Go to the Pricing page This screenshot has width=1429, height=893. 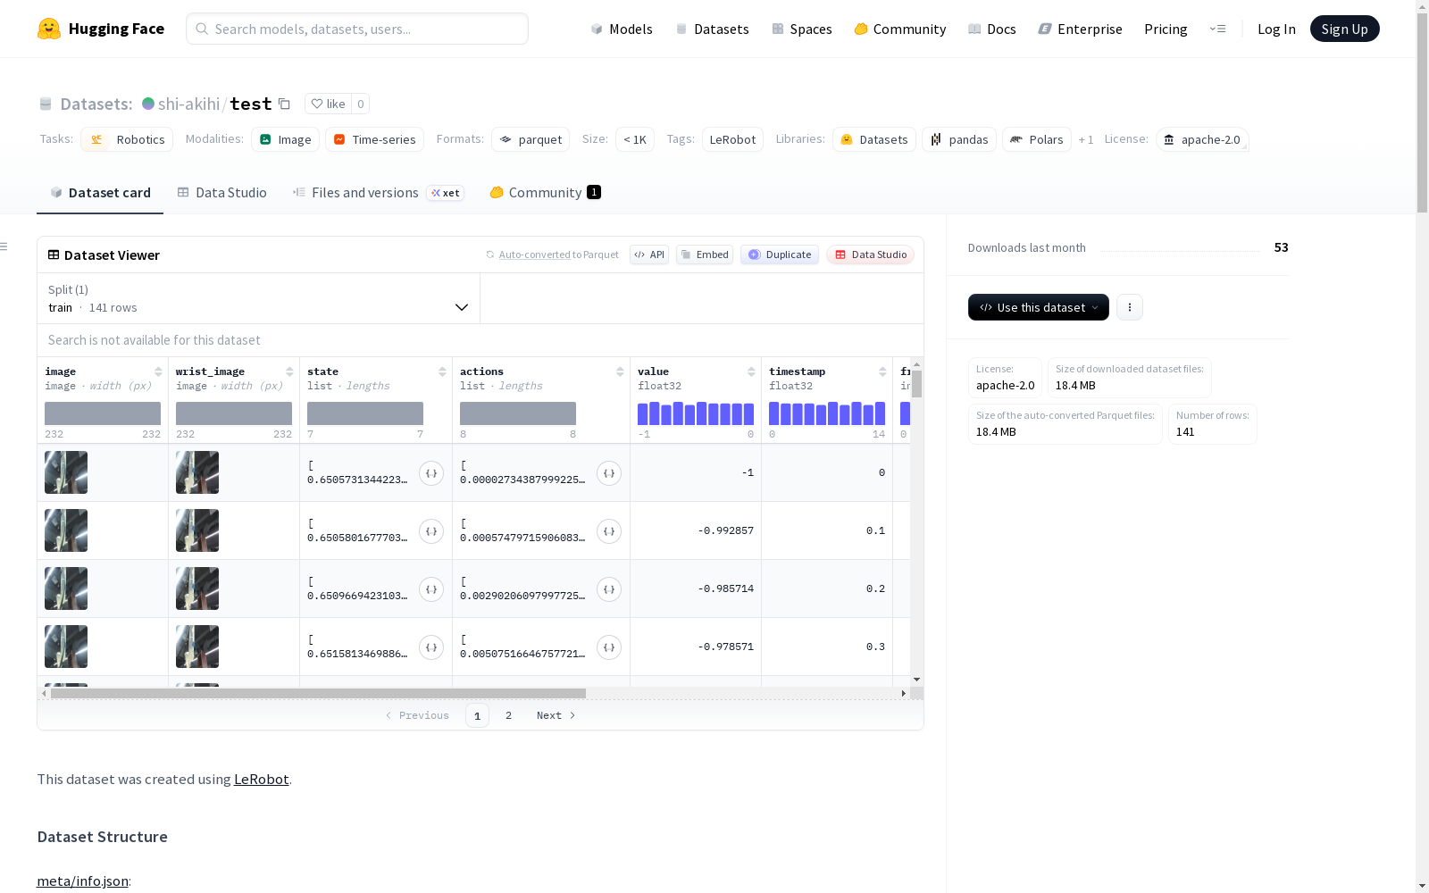pos(1166,29)
